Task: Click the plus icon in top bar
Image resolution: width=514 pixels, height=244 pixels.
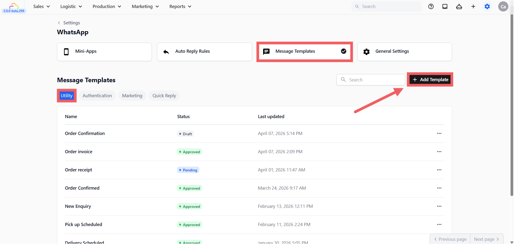Action: (x=473, y=6)
